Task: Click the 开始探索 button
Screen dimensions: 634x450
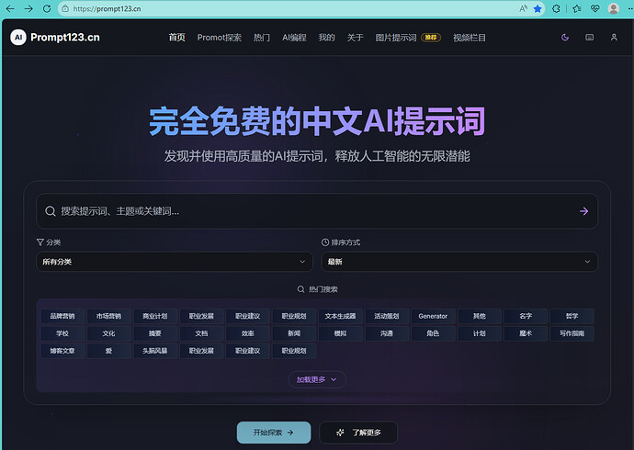Action: click(x=274, y=433)
